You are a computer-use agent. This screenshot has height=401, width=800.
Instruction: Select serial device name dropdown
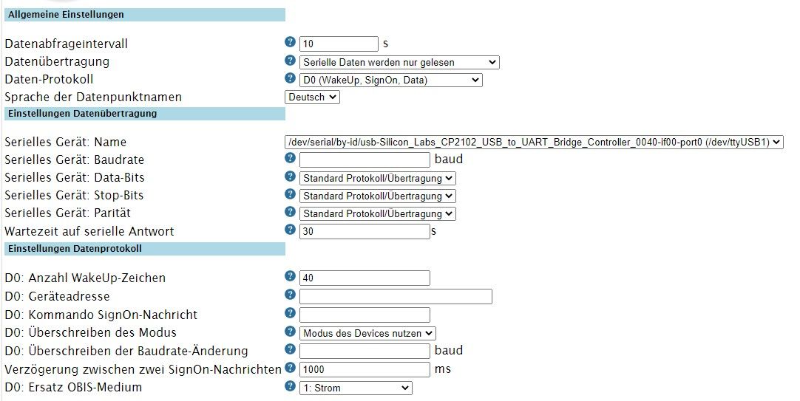pos(533,142)
